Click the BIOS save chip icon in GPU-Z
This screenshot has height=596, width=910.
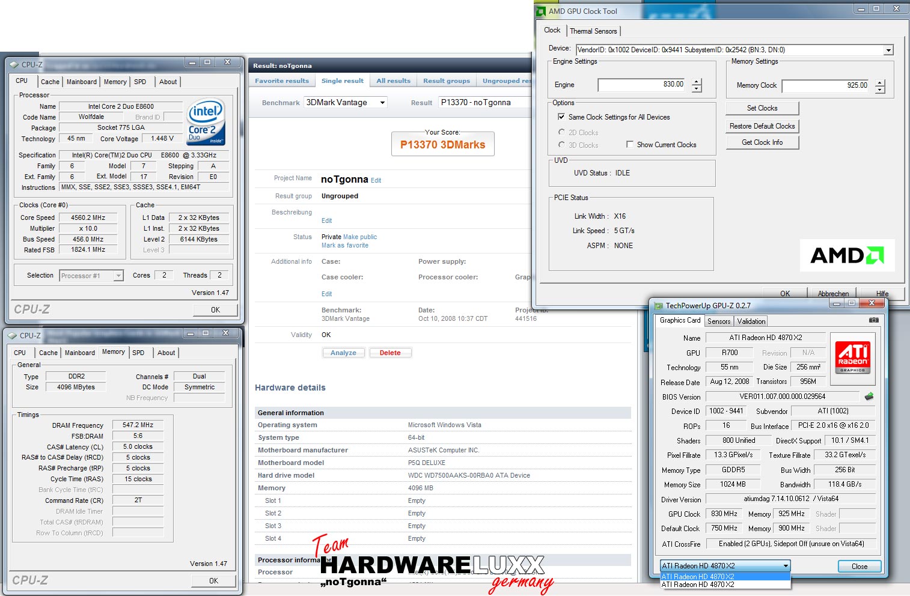(x=869, y=397)
